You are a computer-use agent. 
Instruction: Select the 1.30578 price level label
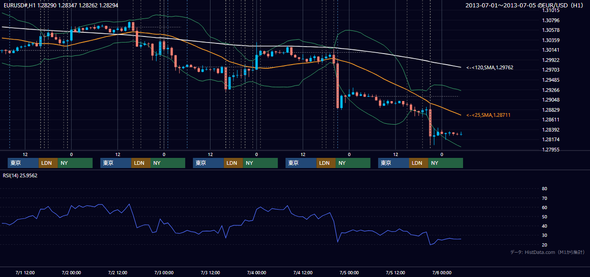[551, 30]
